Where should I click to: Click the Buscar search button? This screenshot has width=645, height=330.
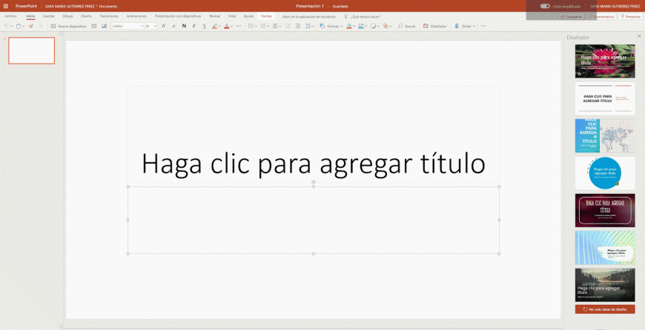coord(407,27)
